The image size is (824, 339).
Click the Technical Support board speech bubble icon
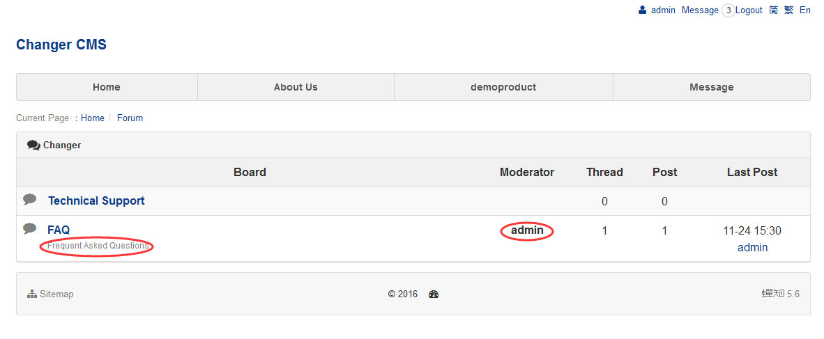point(30,199)
